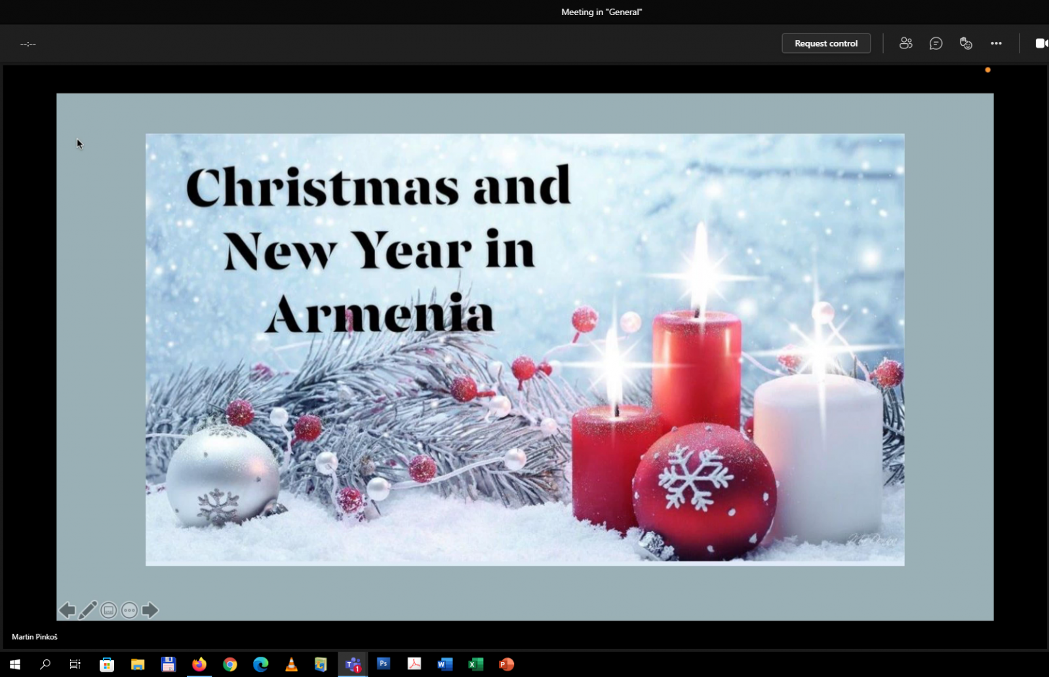Select the pen annotation tool

coord(88,610)
